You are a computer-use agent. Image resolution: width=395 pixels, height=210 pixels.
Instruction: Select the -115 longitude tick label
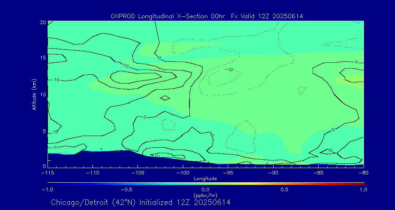pyautogui.click(x=47, y=173)
